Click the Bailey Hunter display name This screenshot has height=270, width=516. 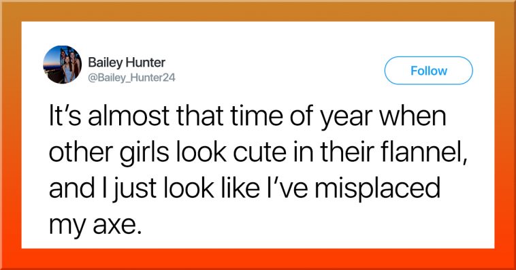coord(127,63)
